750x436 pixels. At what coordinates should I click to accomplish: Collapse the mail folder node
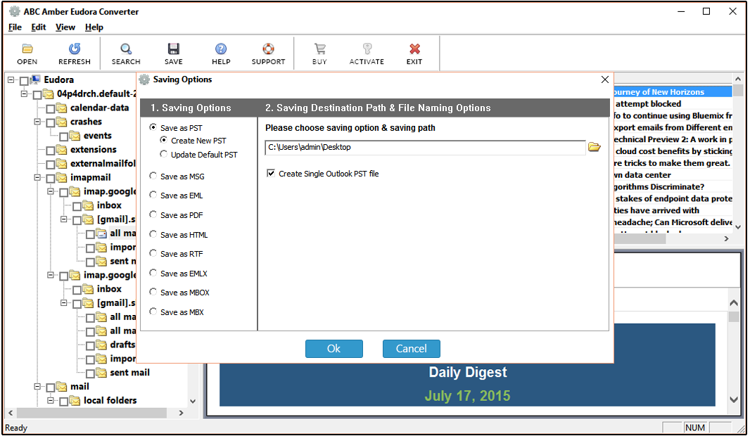(37, 386)
